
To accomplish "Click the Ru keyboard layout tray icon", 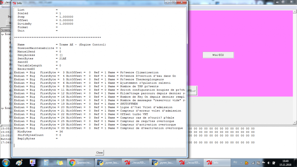I will [x=258, y=163].
